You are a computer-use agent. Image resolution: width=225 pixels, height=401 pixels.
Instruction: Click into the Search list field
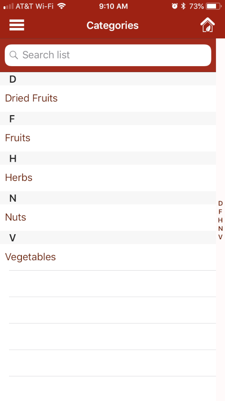tap(108, 55)
